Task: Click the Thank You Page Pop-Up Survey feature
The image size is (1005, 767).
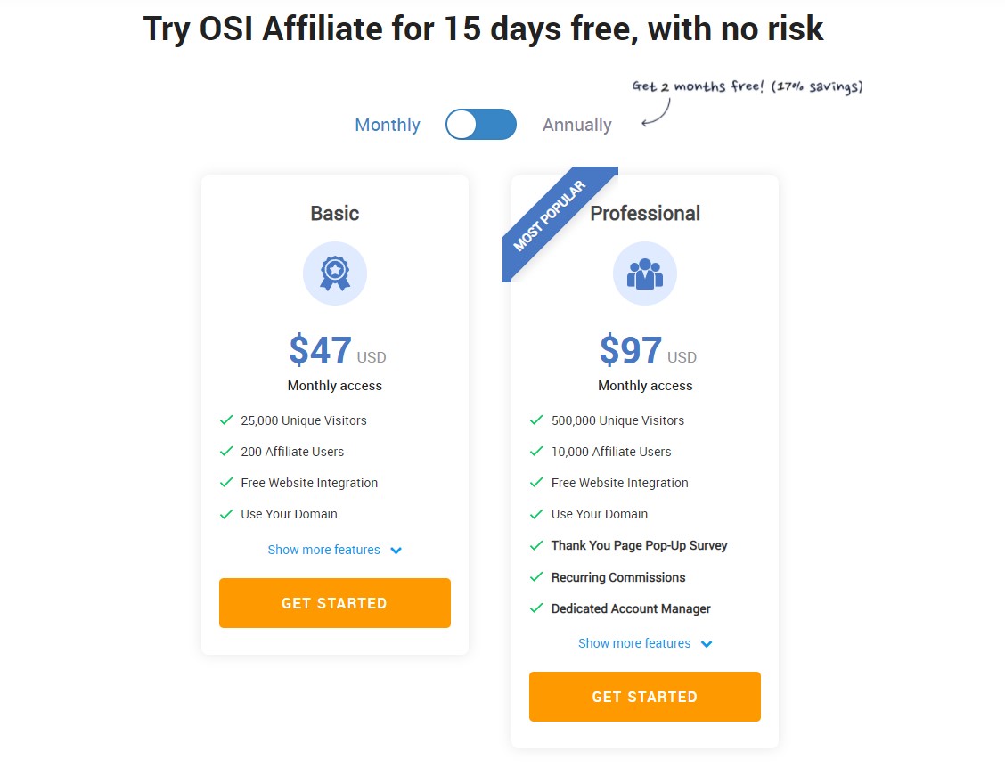Action: 639,545
